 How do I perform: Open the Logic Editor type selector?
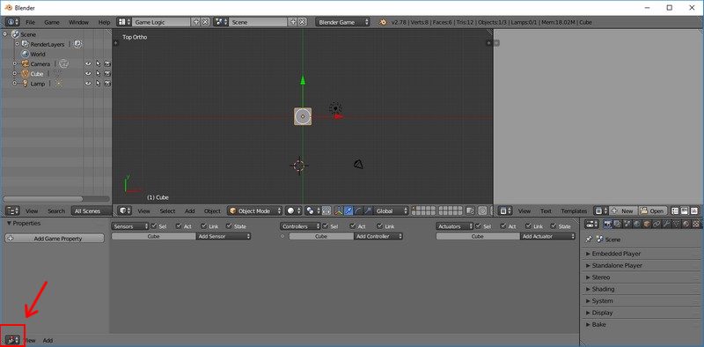pos(12,340)
